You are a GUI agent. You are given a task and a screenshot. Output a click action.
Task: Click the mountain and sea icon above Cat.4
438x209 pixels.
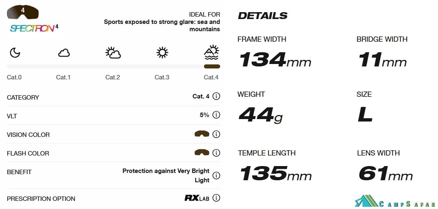point(211,52)
